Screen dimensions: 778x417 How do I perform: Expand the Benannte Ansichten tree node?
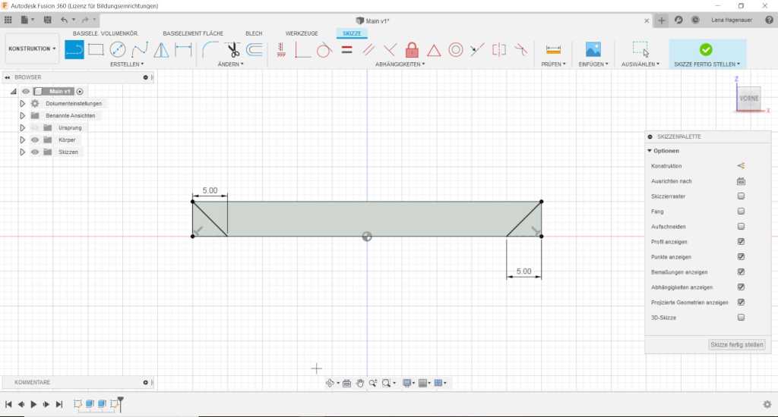[x=22, y=115]
